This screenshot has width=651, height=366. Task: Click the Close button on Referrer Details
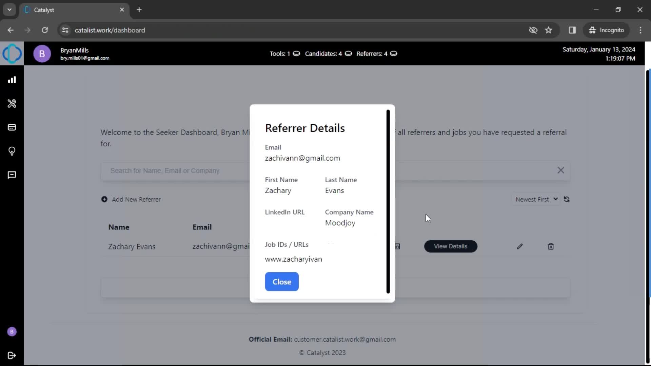pos(282,282)
